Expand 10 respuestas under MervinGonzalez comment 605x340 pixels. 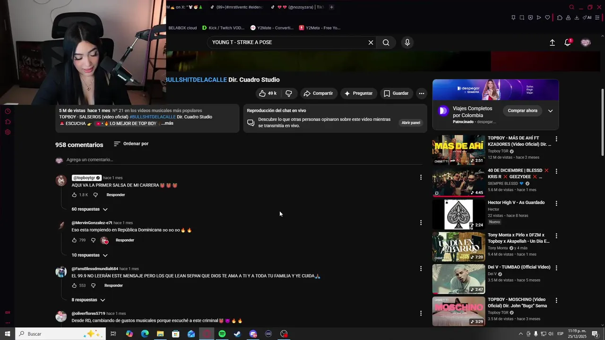[90, 255]
